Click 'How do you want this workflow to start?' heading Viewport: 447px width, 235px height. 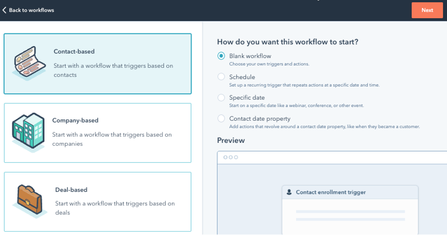point(287,42)
